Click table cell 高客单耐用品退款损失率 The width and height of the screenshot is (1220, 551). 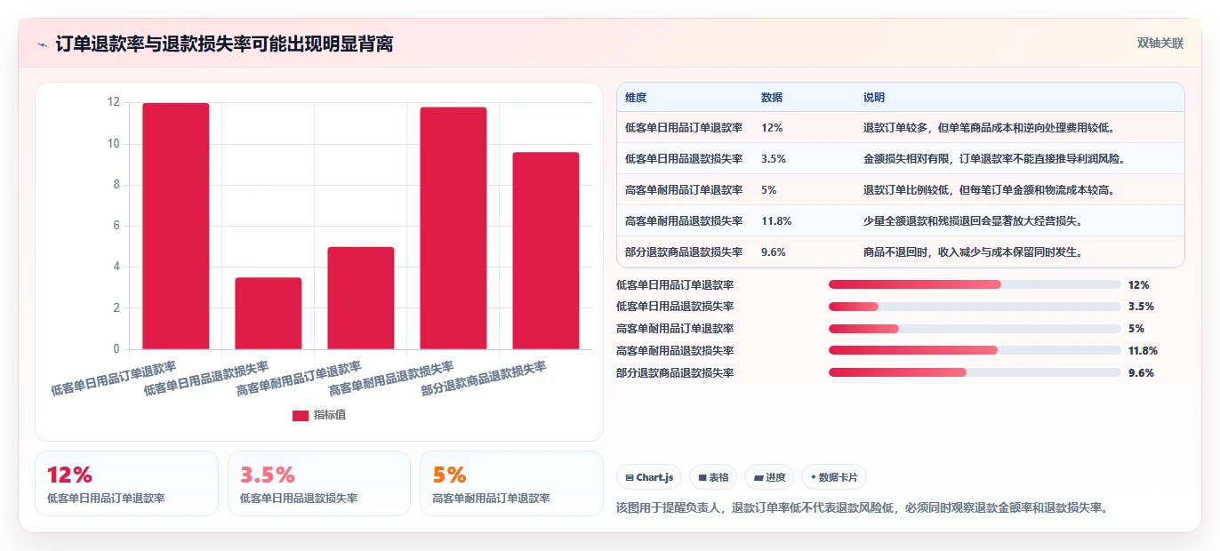click(684, 221)
